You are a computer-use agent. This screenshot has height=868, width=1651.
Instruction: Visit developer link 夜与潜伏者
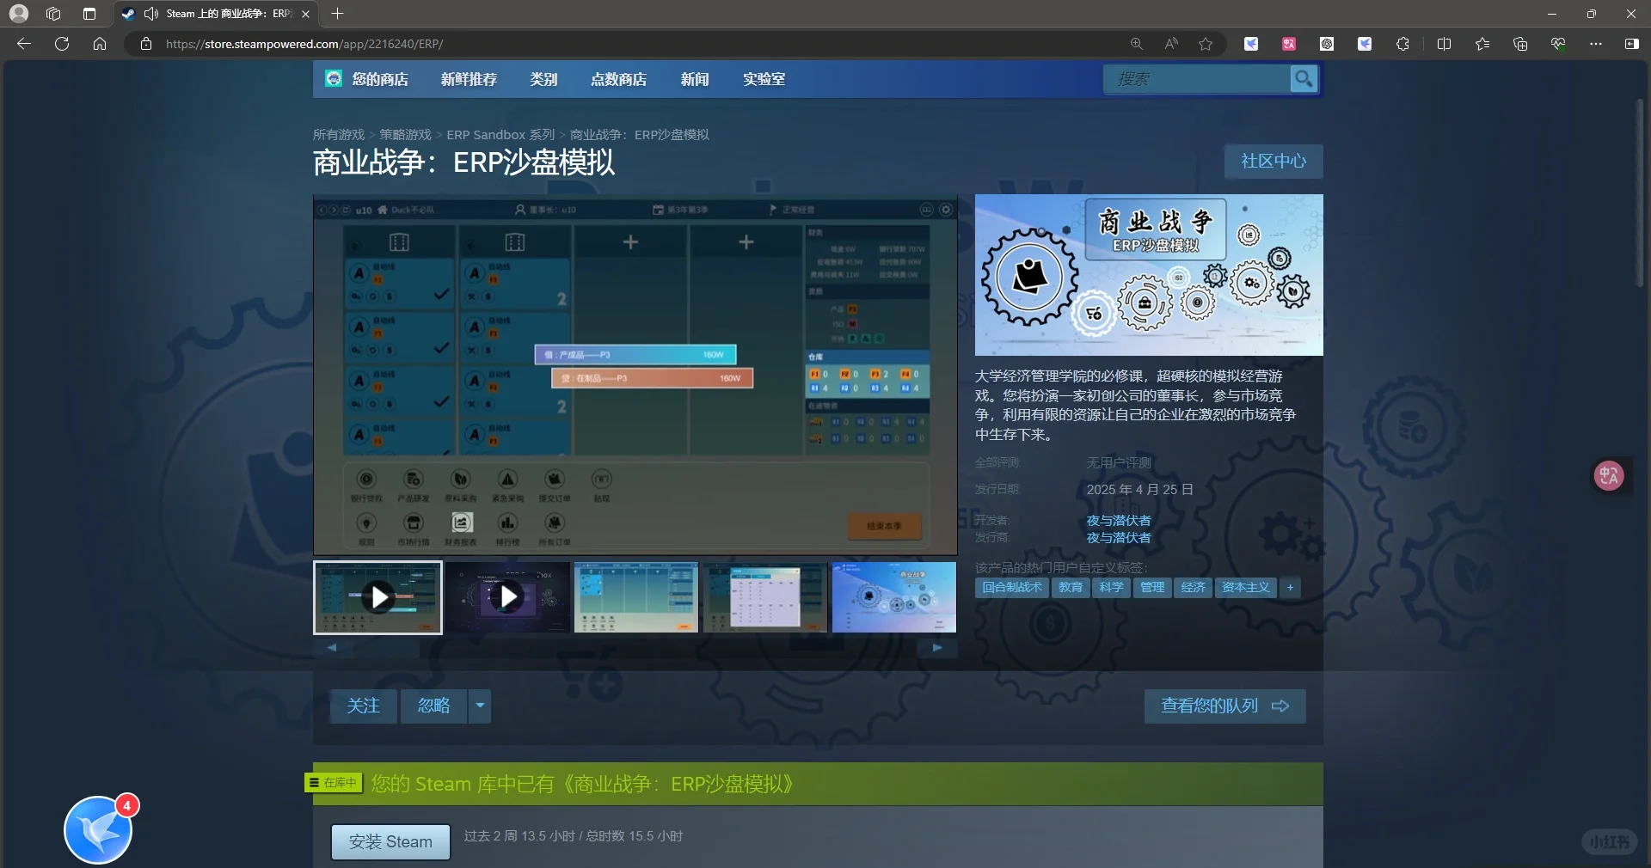coord(1118,520)
